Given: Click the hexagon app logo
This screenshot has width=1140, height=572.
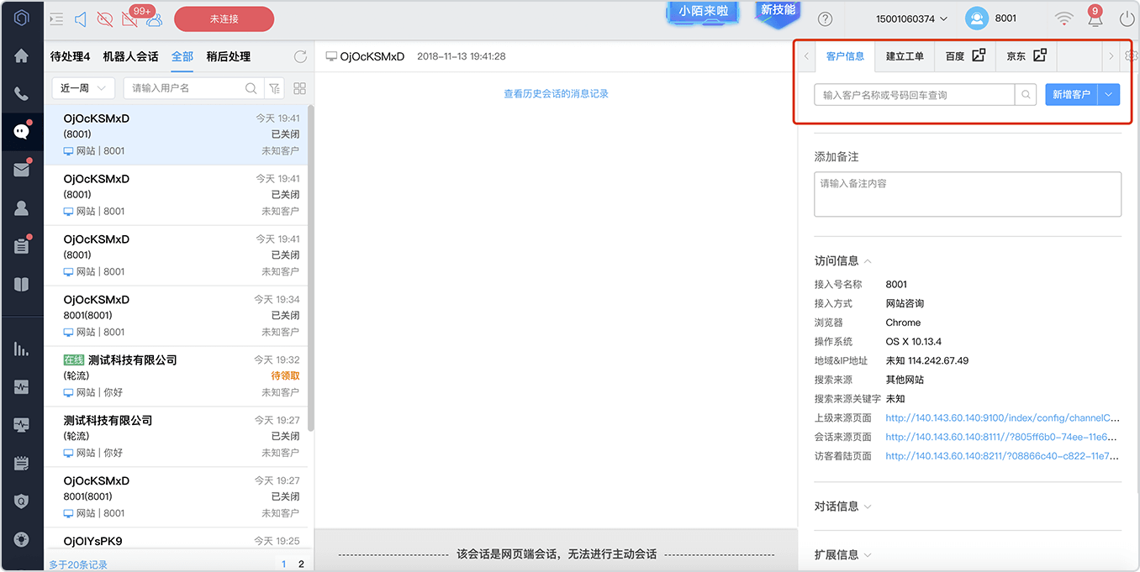Looking at the screenshot, I should pyautogui.click(x=21, y=18).
